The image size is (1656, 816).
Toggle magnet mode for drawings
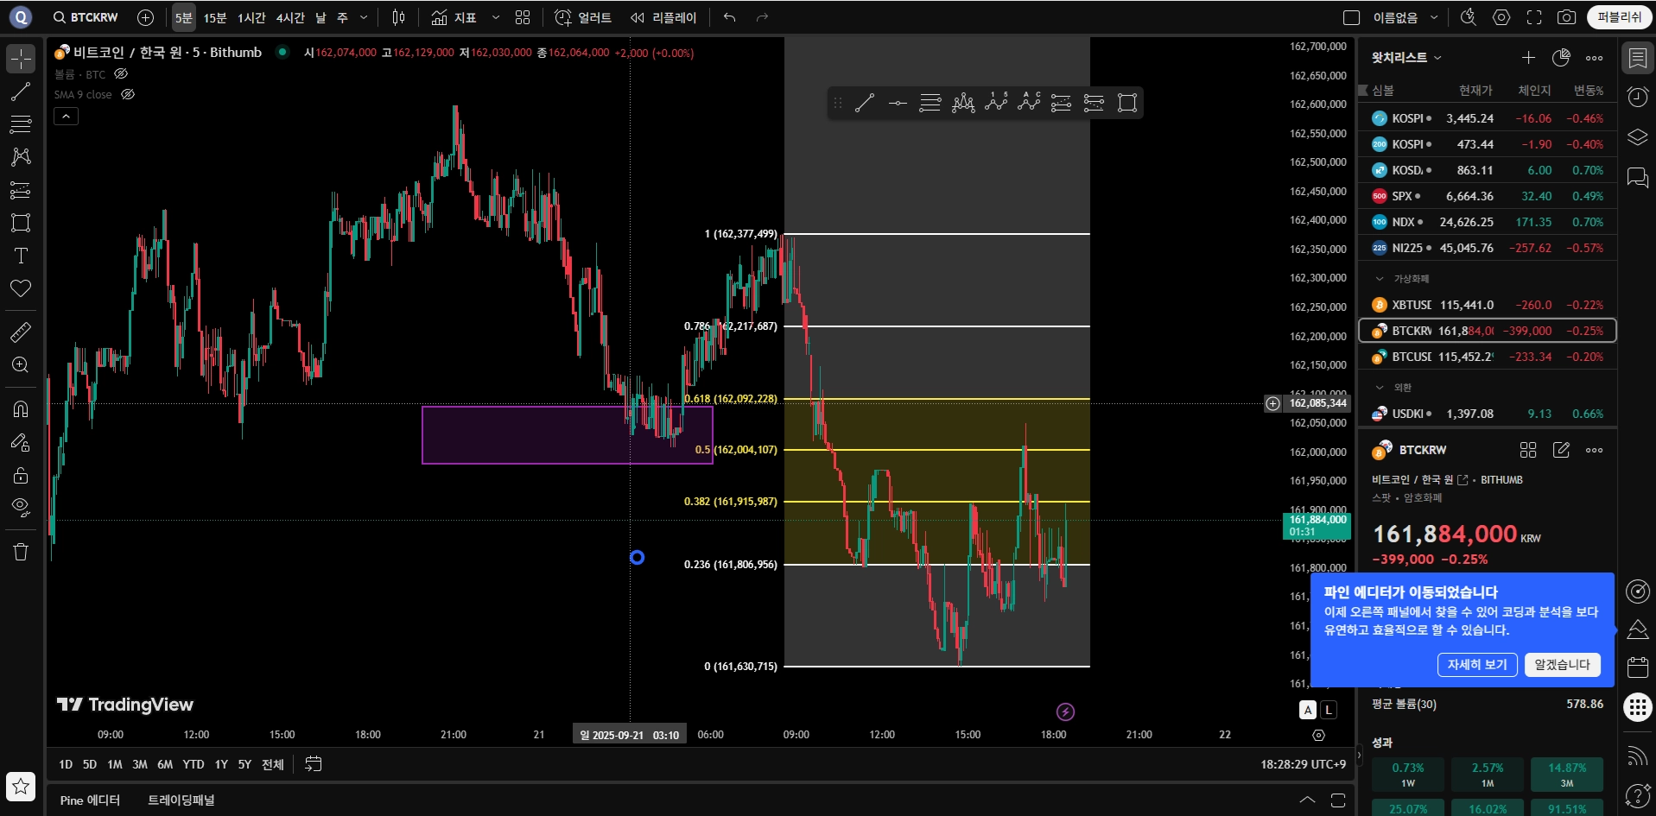(21, 409)
